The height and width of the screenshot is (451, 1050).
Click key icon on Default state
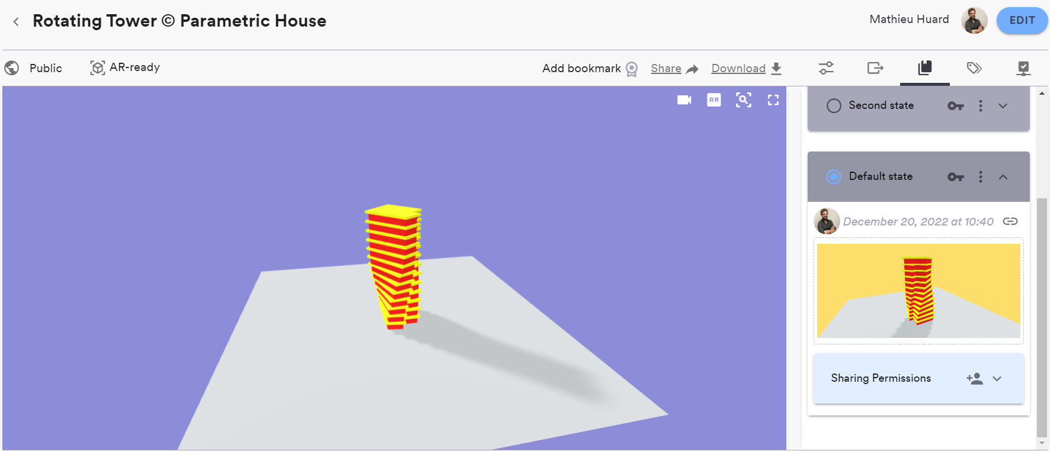955,177
